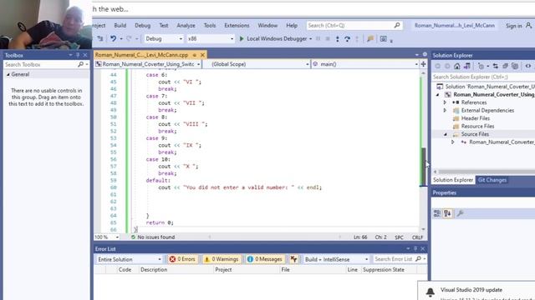The height and width of the screenshot is (300, 535).
Task: Pin the Toolbox panel
Action: tap(78, 55)
